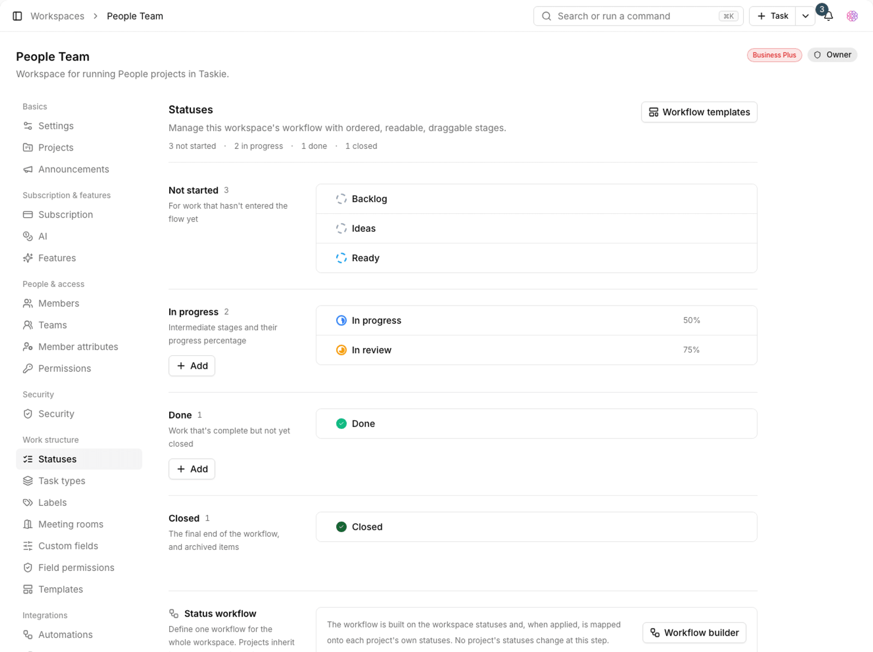Open the notifications bell
This screenshot has width=873, height=652.
point(828,16)
